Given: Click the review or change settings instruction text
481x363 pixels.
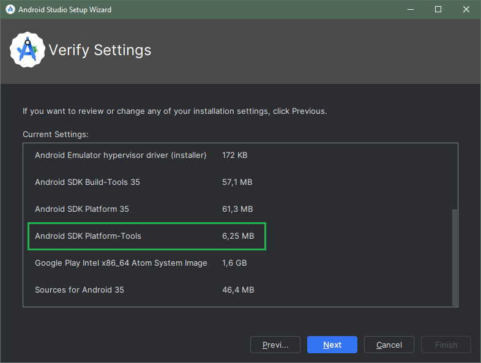Looking at the screenshot, I should (175, 111).
